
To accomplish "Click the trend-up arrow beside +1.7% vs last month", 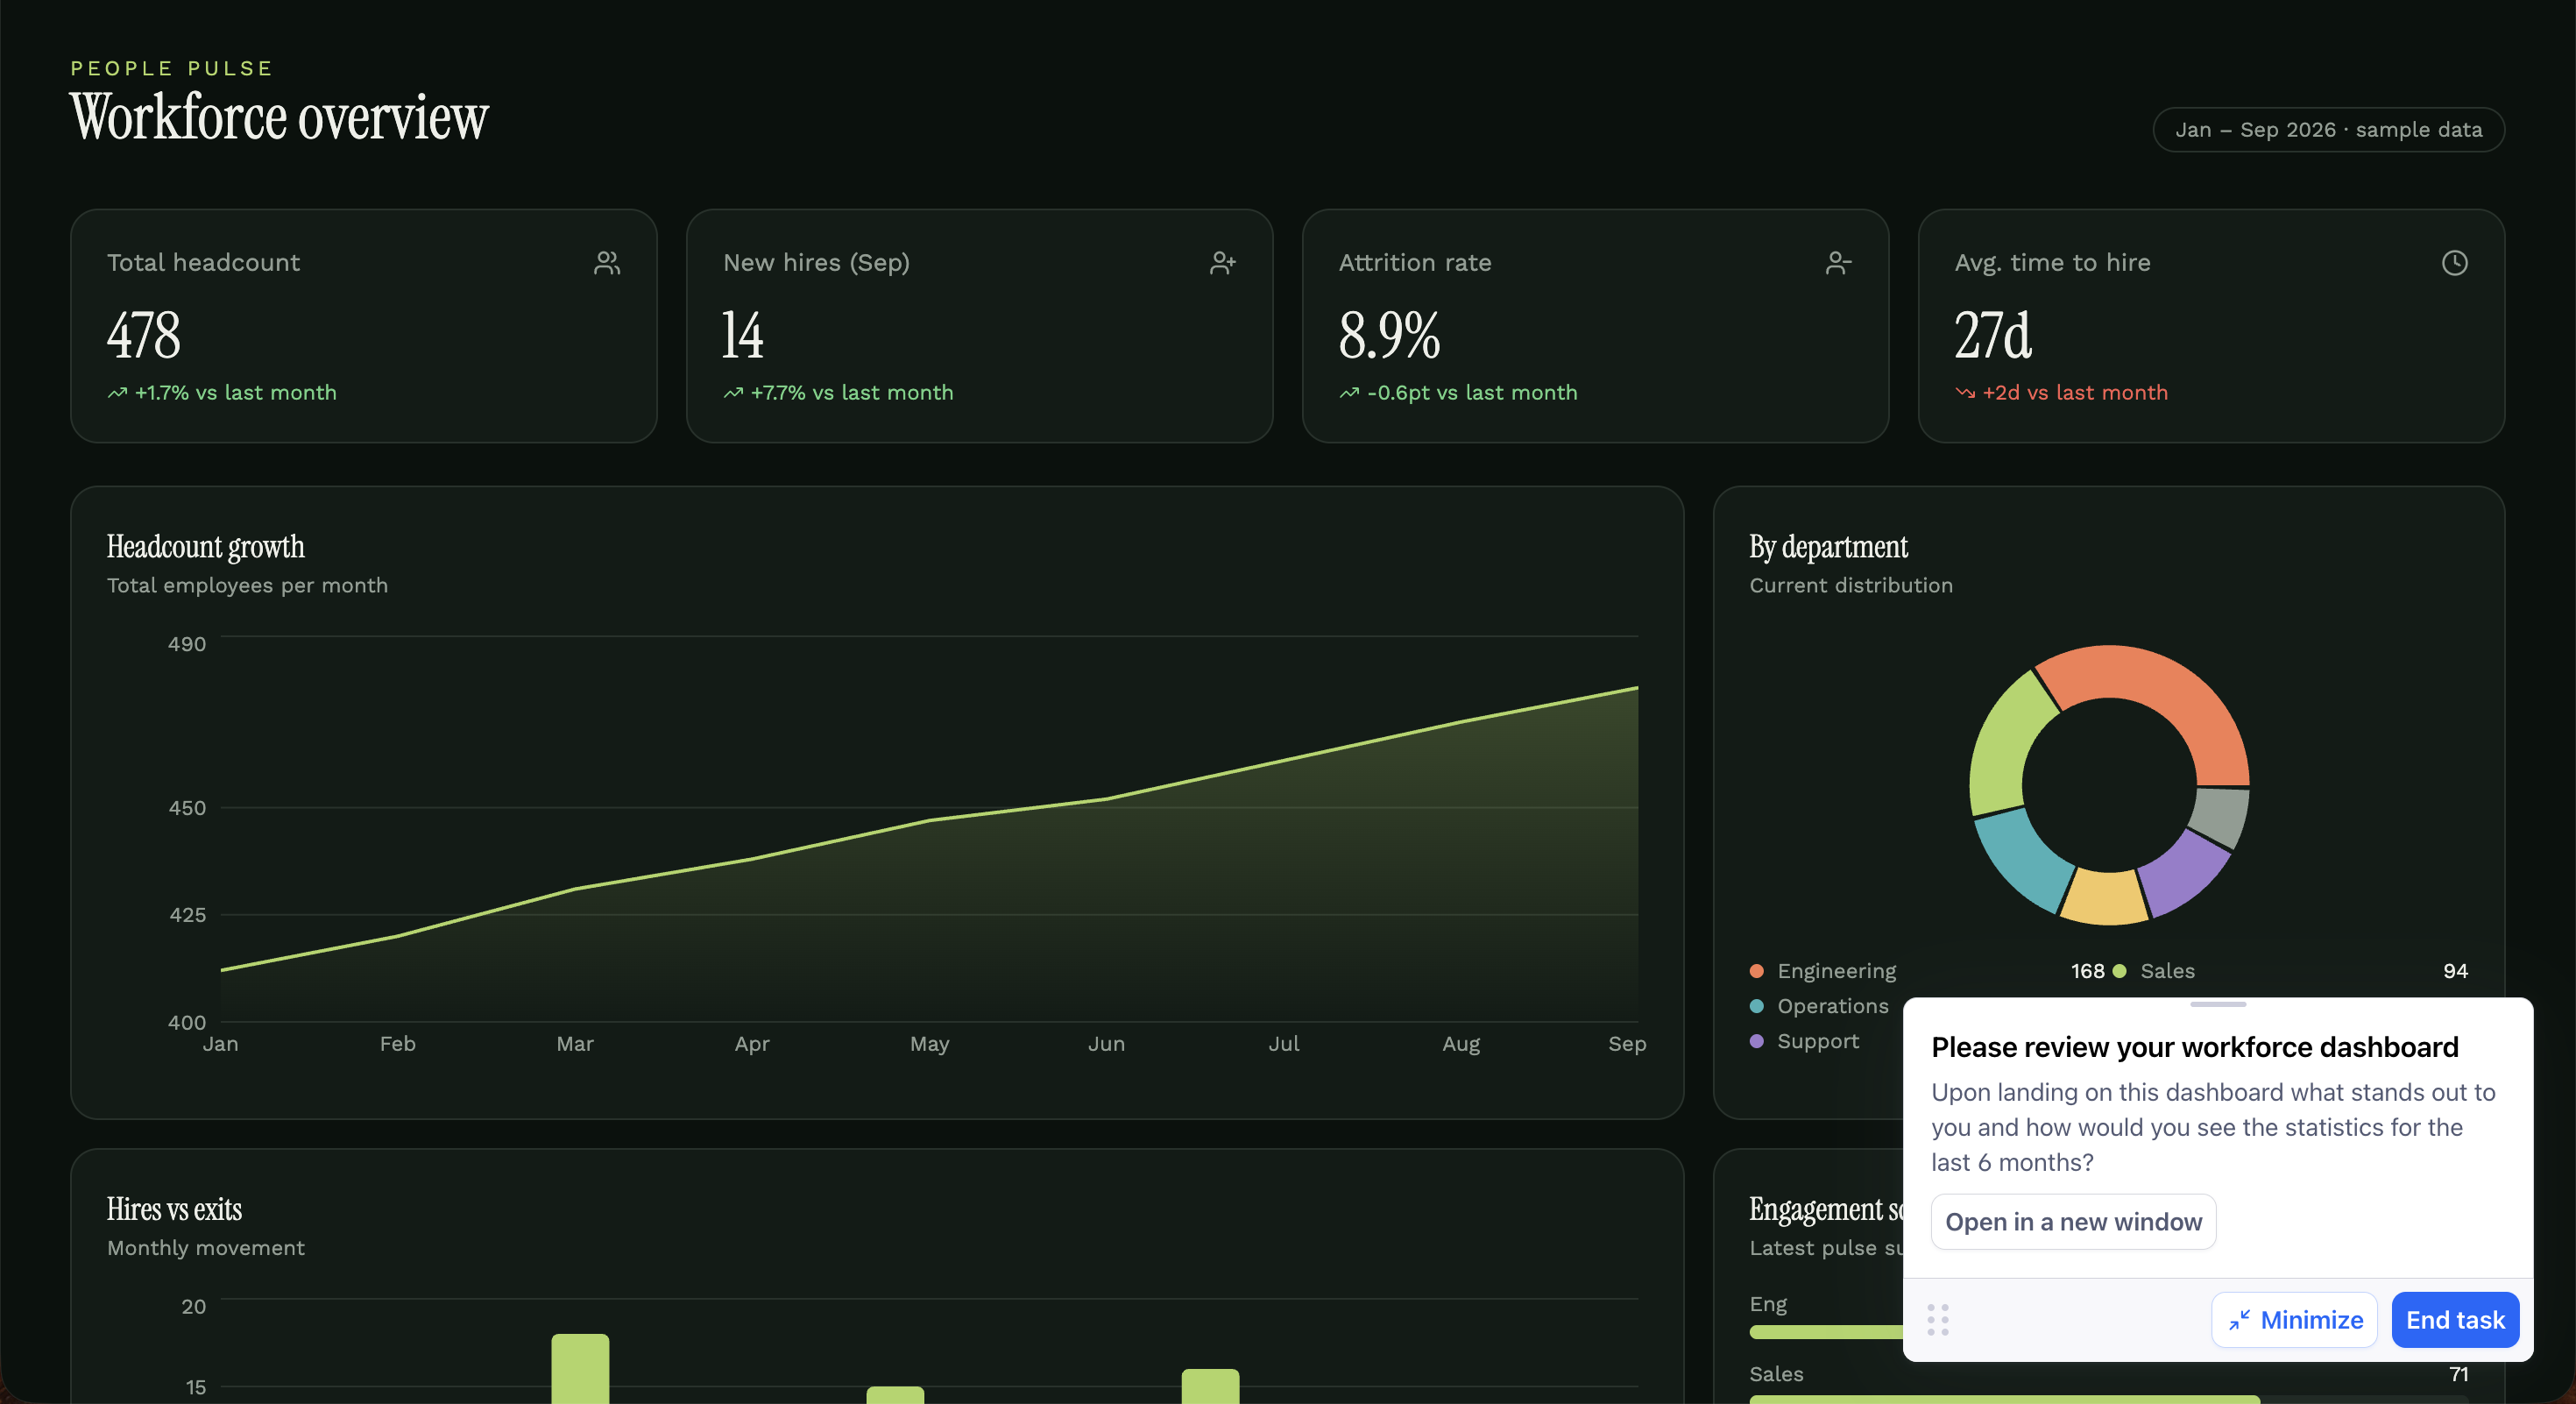I will point(118,393).
